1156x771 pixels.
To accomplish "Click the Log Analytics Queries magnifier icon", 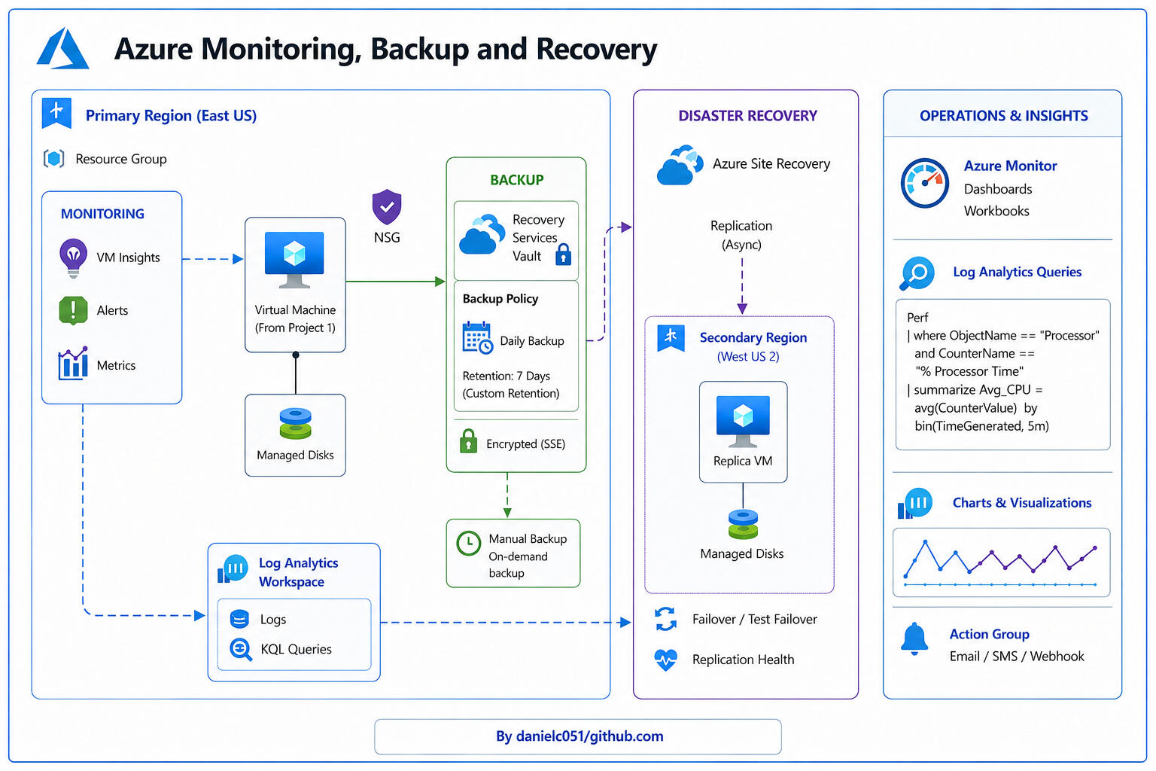I will pos(917,273).
